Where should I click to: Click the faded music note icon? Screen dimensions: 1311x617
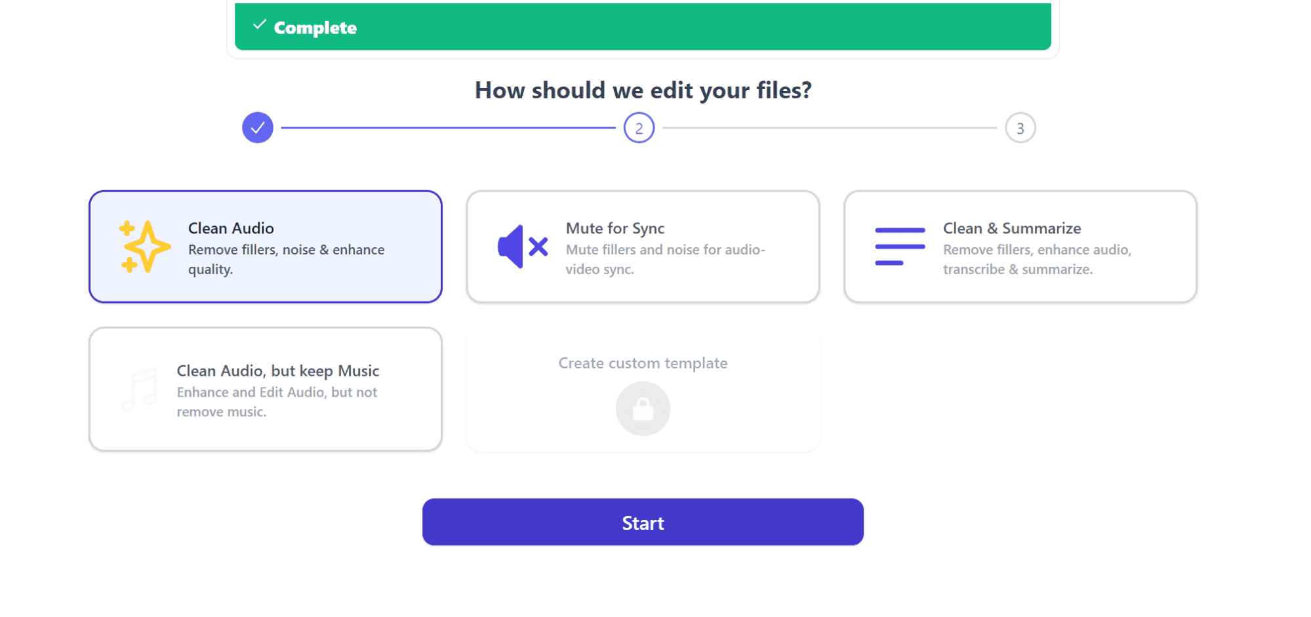point(139,389)
